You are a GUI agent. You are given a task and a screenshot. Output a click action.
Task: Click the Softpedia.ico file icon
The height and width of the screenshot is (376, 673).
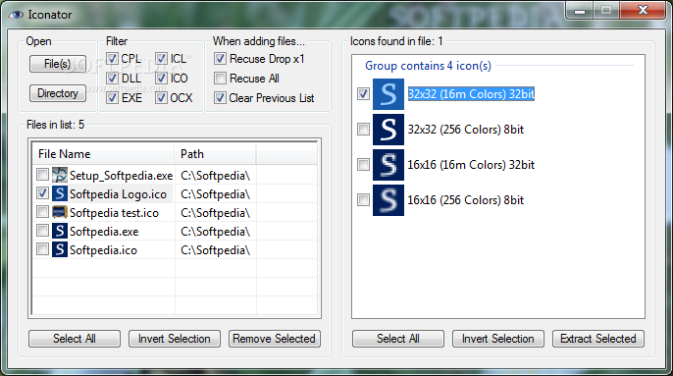(x=60, y=249)
